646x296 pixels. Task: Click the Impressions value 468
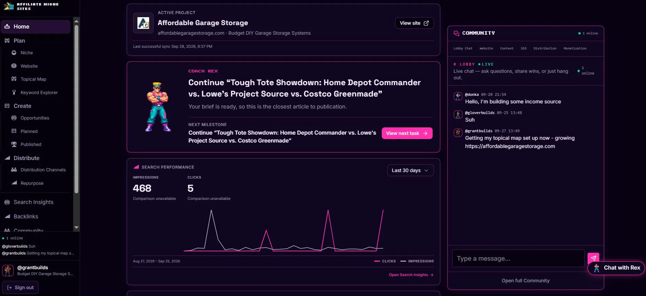(142, 188)
